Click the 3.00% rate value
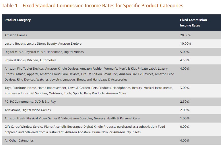The image size is (223, 147). 185,88
